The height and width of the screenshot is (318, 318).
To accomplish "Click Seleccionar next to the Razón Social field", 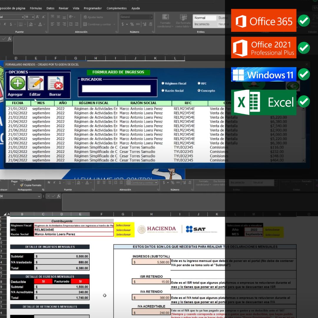I will pos(123,234).
